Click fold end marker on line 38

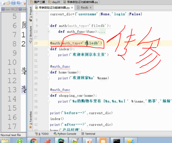coord(48,101)
